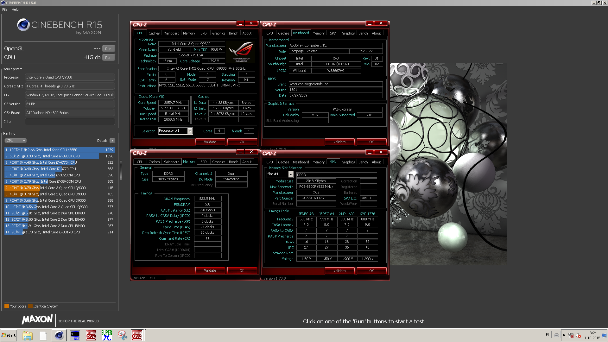Click the Your Score orange legend swatch
Screen dimensions: 608x342
tap(7, 306)
